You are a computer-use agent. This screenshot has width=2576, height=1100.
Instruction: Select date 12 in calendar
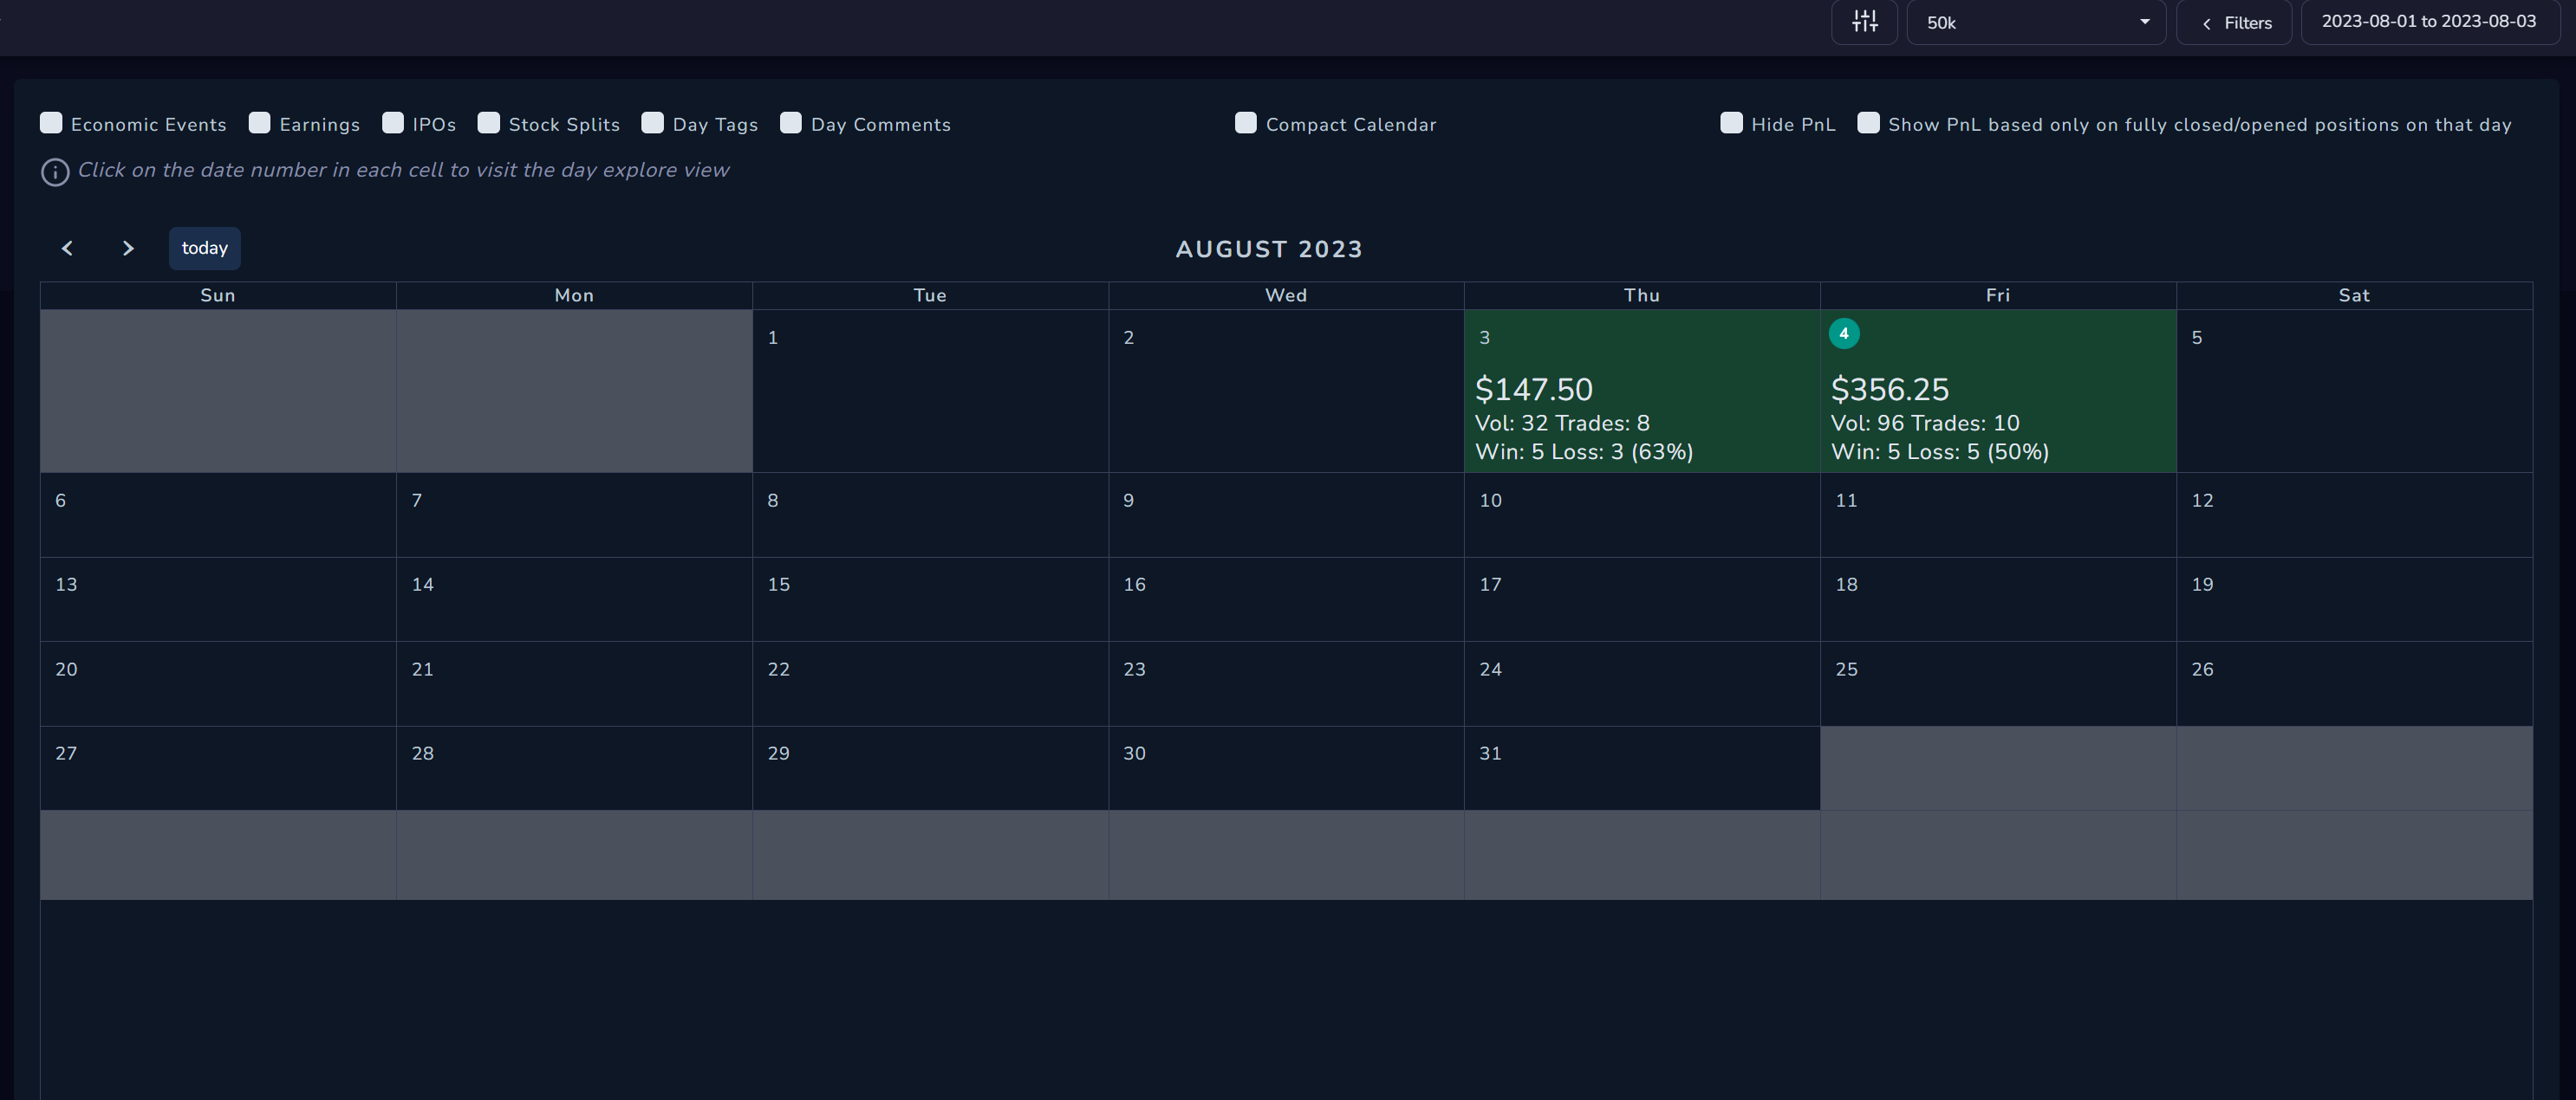coord(2202,501)
